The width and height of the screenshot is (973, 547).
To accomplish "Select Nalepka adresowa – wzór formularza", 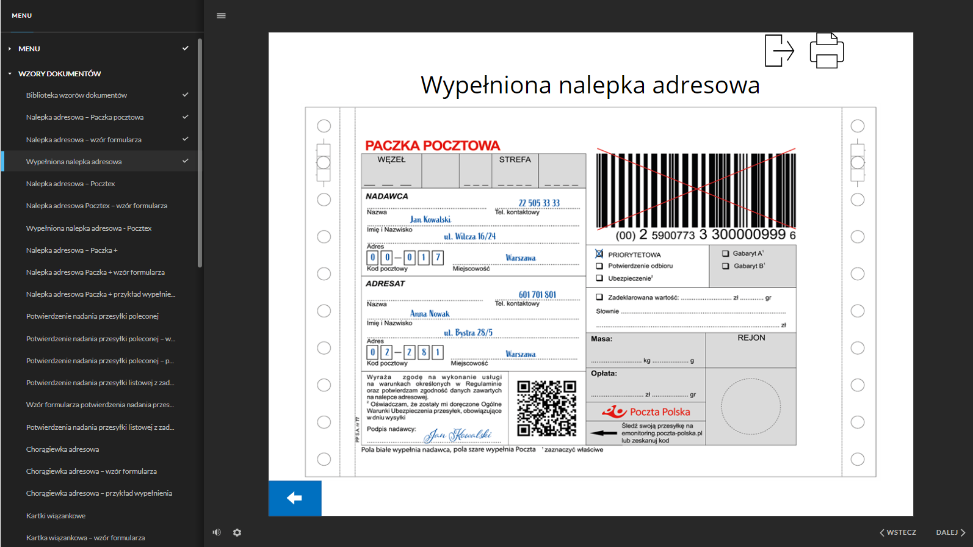I will pos(84,140).
